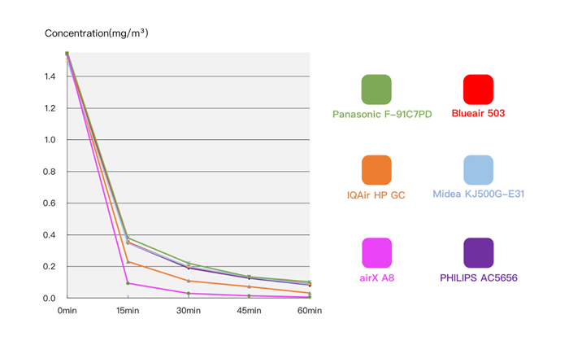Click the 15min x-axis label
The width and height of the screenshot is (569, 345).
[x=127, y=312]
